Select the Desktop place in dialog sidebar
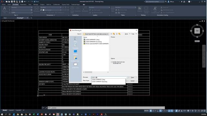 pos(75,52)
